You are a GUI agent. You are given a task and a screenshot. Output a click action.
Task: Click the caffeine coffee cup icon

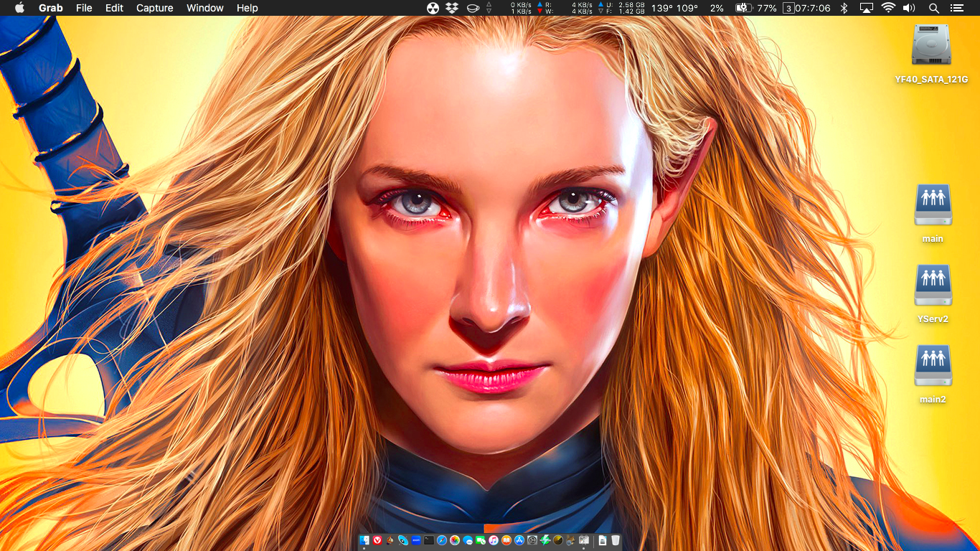473,8
